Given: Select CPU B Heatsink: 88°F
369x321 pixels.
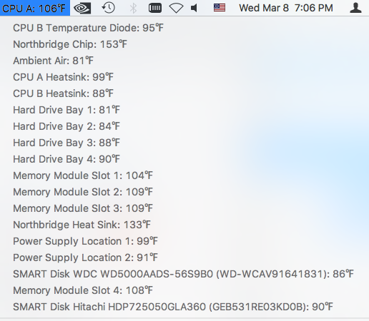Looking at the screenshot, I should tap(184, 93).
